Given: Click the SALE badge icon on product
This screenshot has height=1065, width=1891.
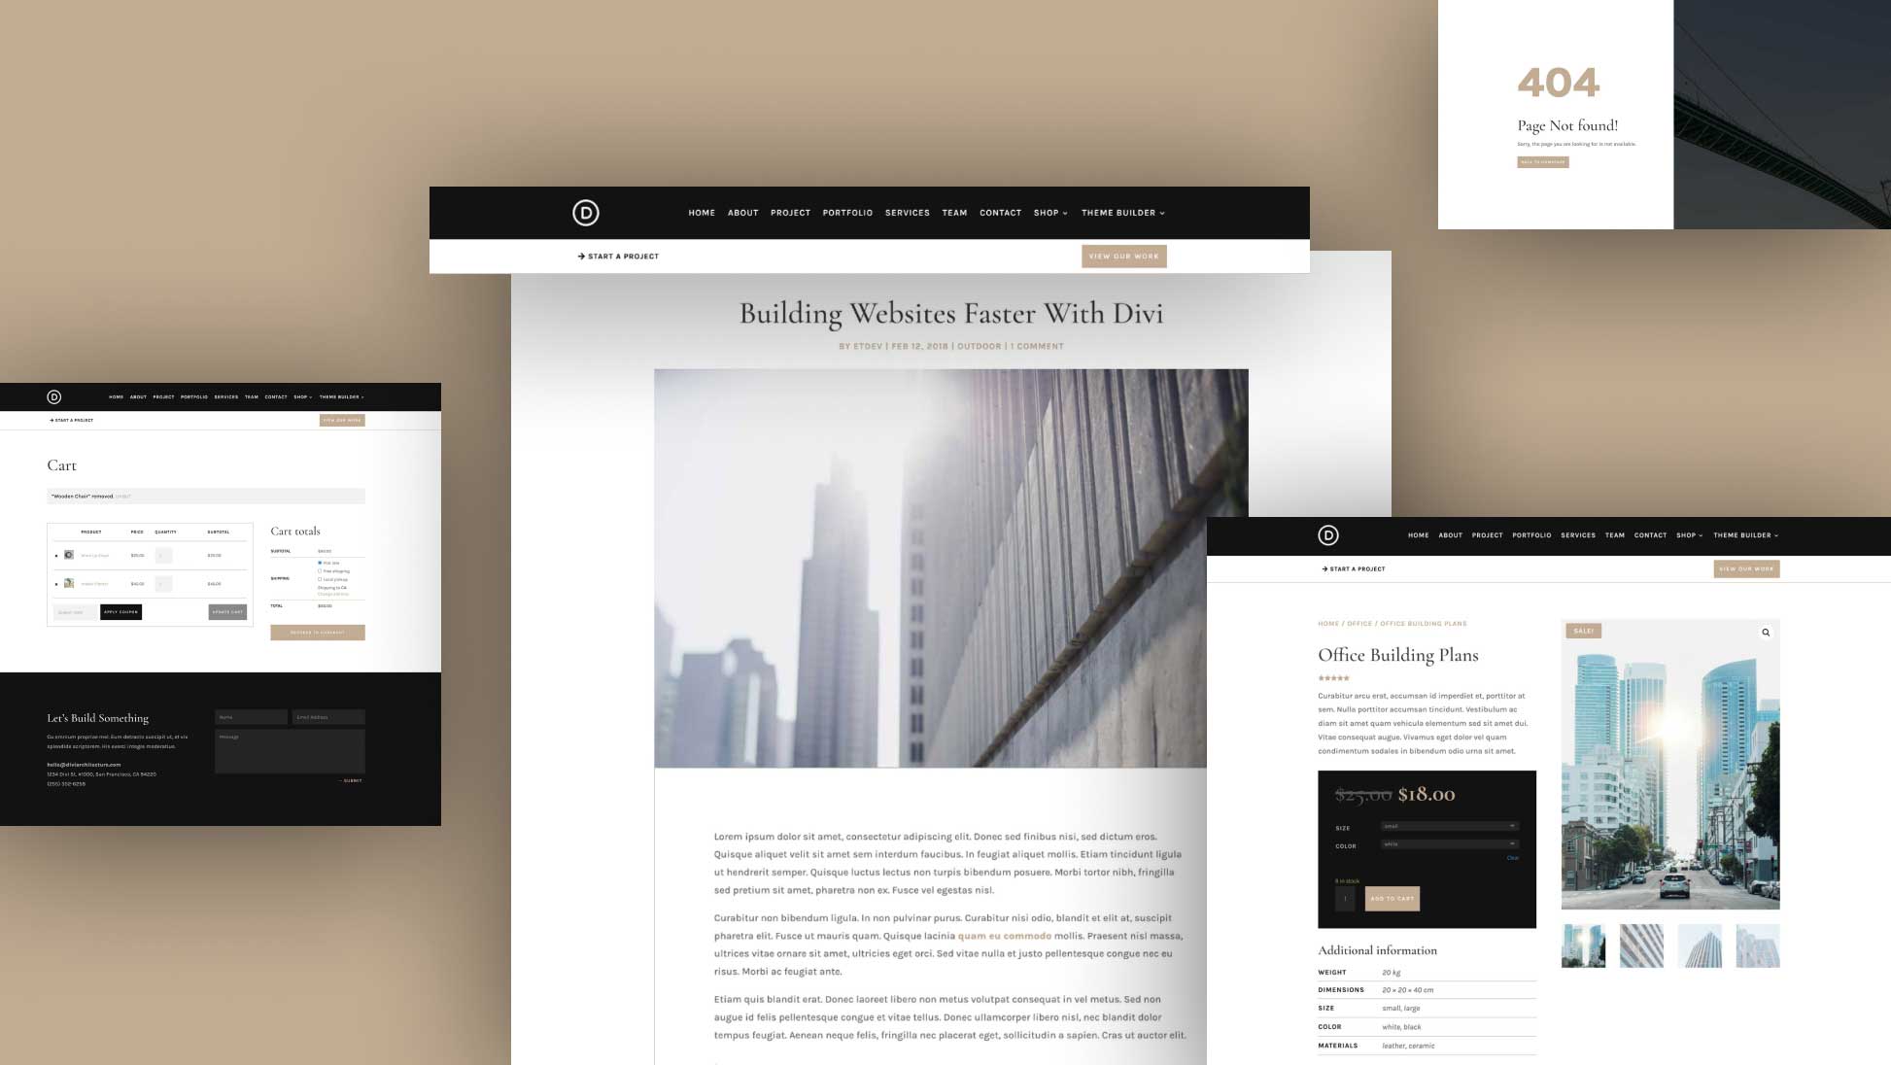Looking at the screenshot, I should pos(1582,630).
